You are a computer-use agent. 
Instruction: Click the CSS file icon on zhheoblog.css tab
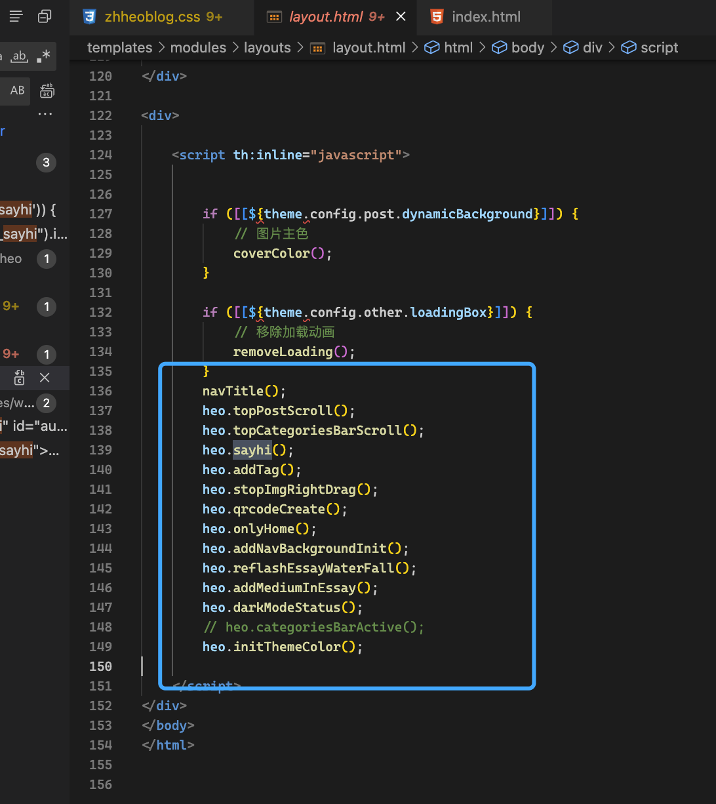(89, 17)
